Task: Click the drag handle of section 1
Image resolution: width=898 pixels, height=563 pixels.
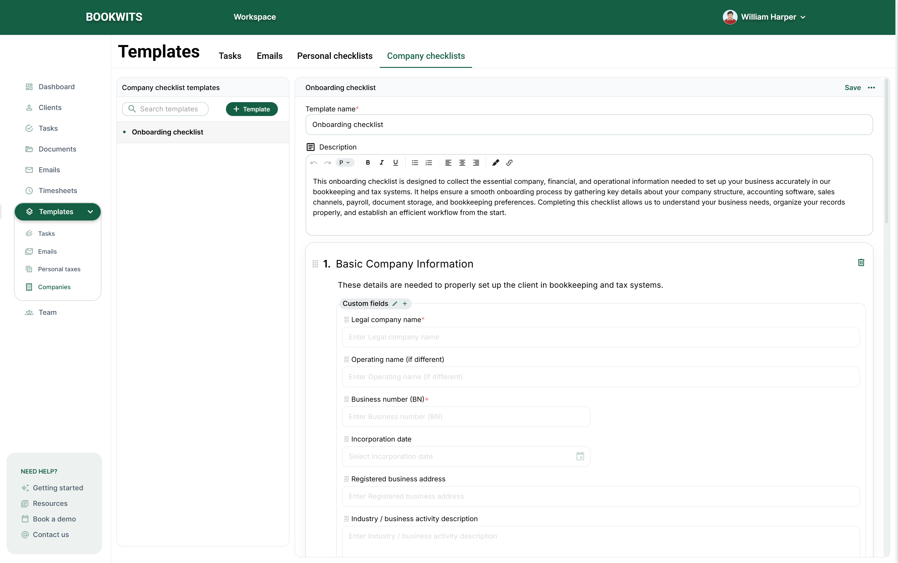Action: (315, 264)
